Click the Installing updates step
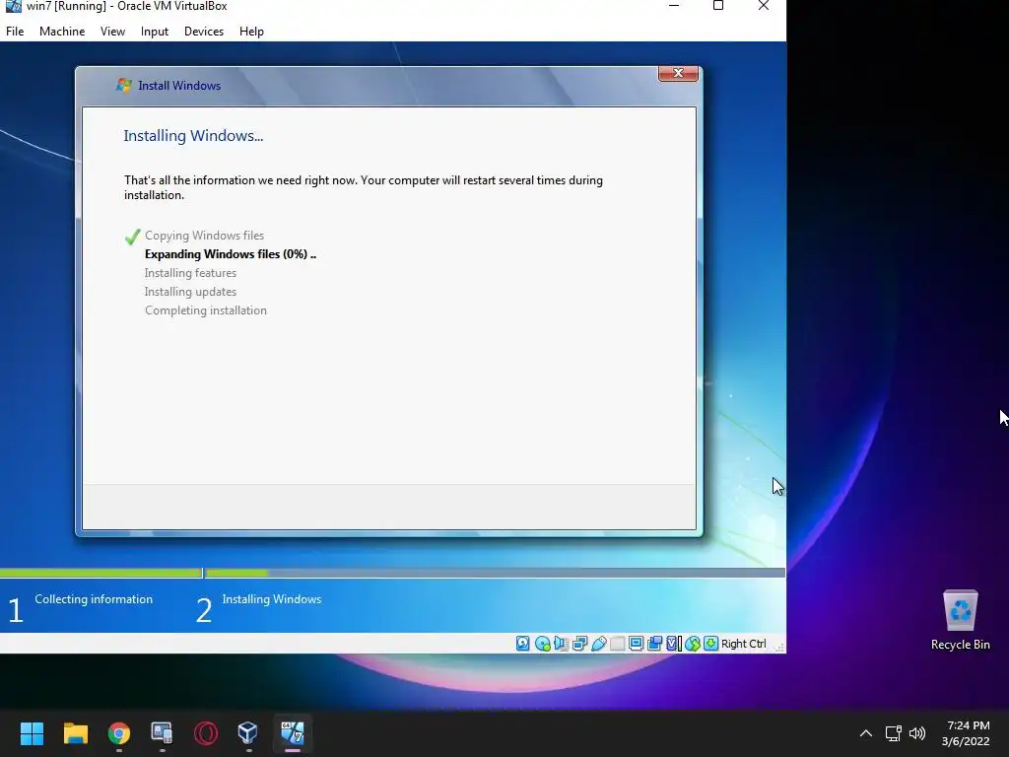This screenshot has width=1009, height=757. 190,292
